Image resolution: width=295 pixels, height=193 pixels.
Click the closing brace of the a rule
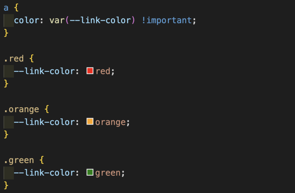tap(6, 33)
